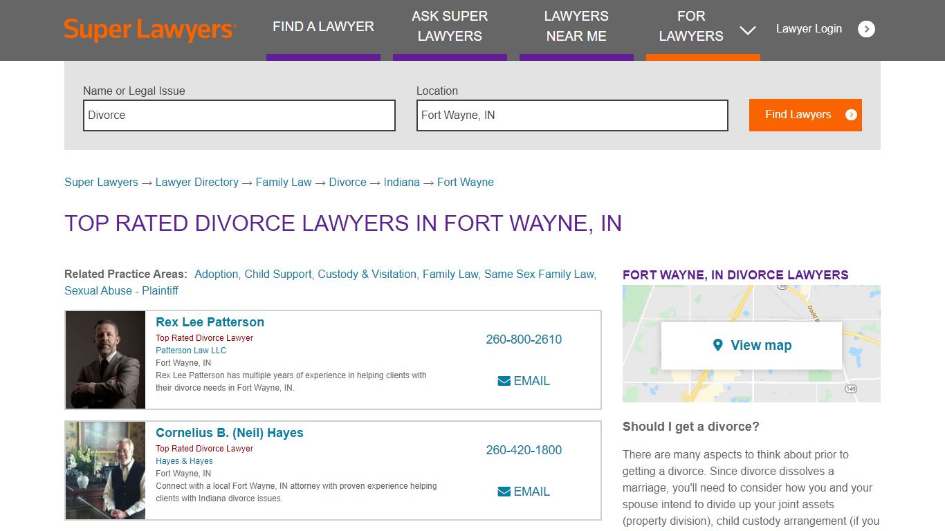Open the Same Sex Family Law link
The image size is (945, 531).
point(539,274)
